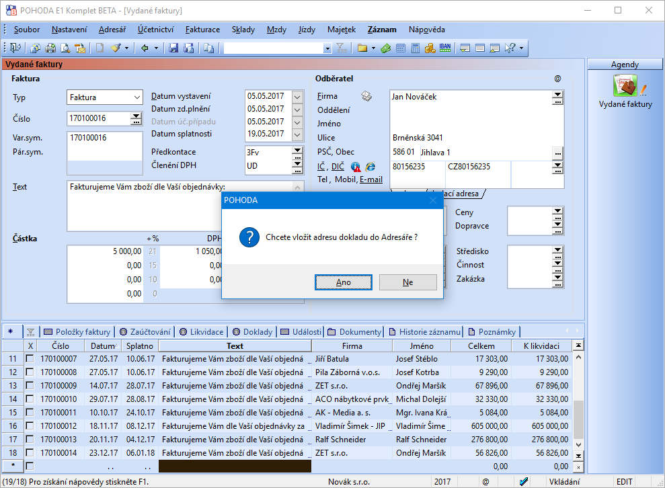Tick the checkbox for invoice 170100008
The image size is (665, 488).
point(30,372)
